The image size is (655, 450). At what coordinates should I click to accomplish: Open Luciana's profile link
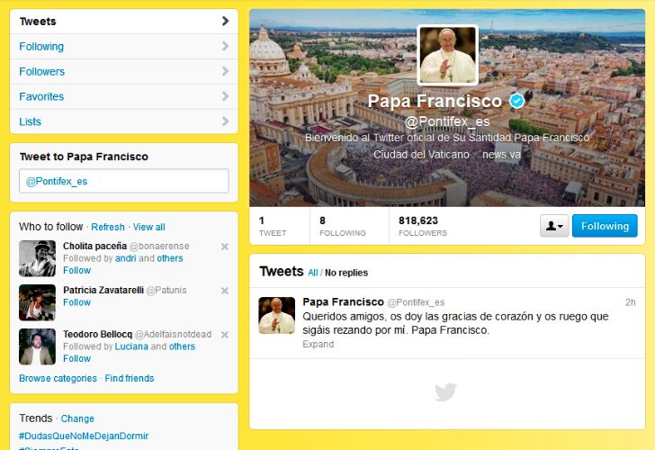tap(131, 346)
